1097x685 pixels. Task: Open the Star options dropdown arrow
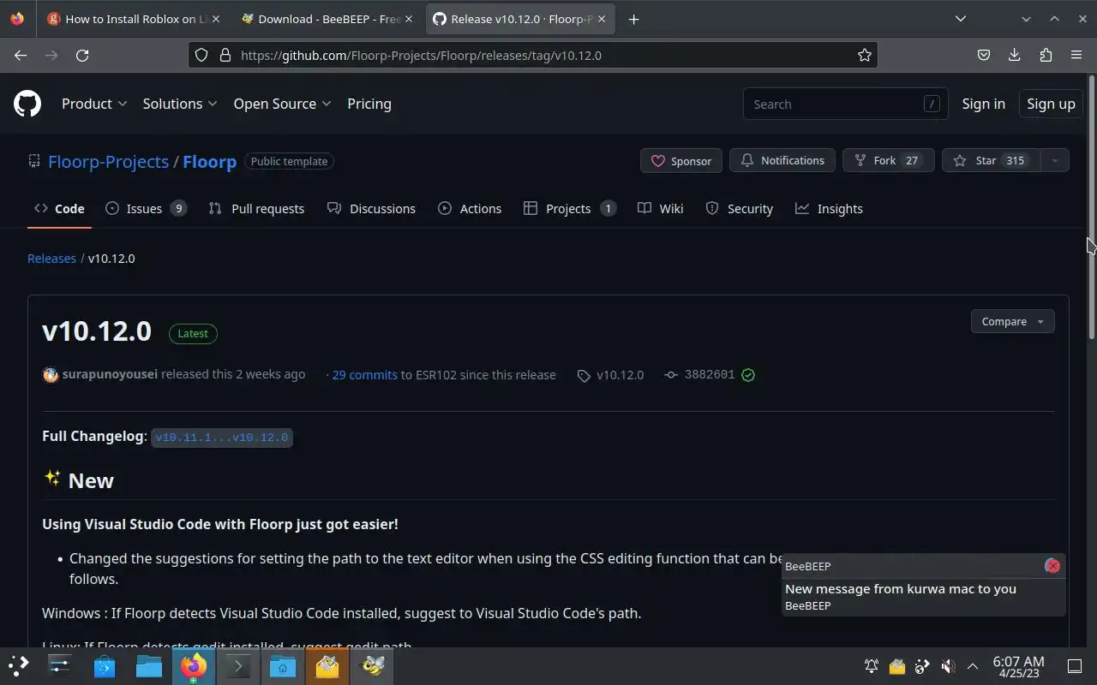click(x=1054, y=160)
